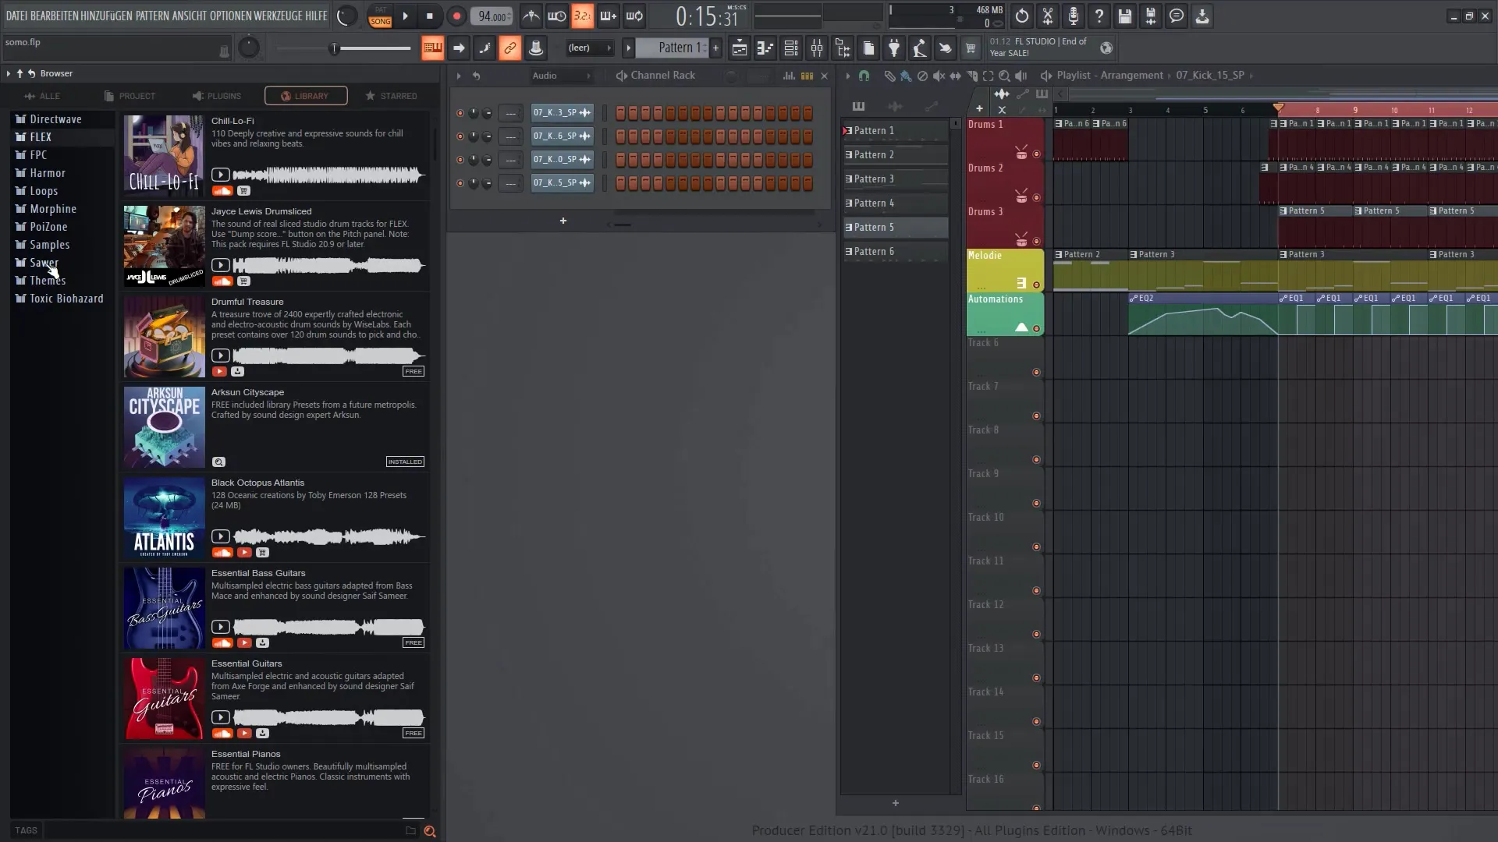Open the BEARBEITEN menu
The width and height of the screenshot is (1498, 842).
pyautogui.click(x=56, y=16)
